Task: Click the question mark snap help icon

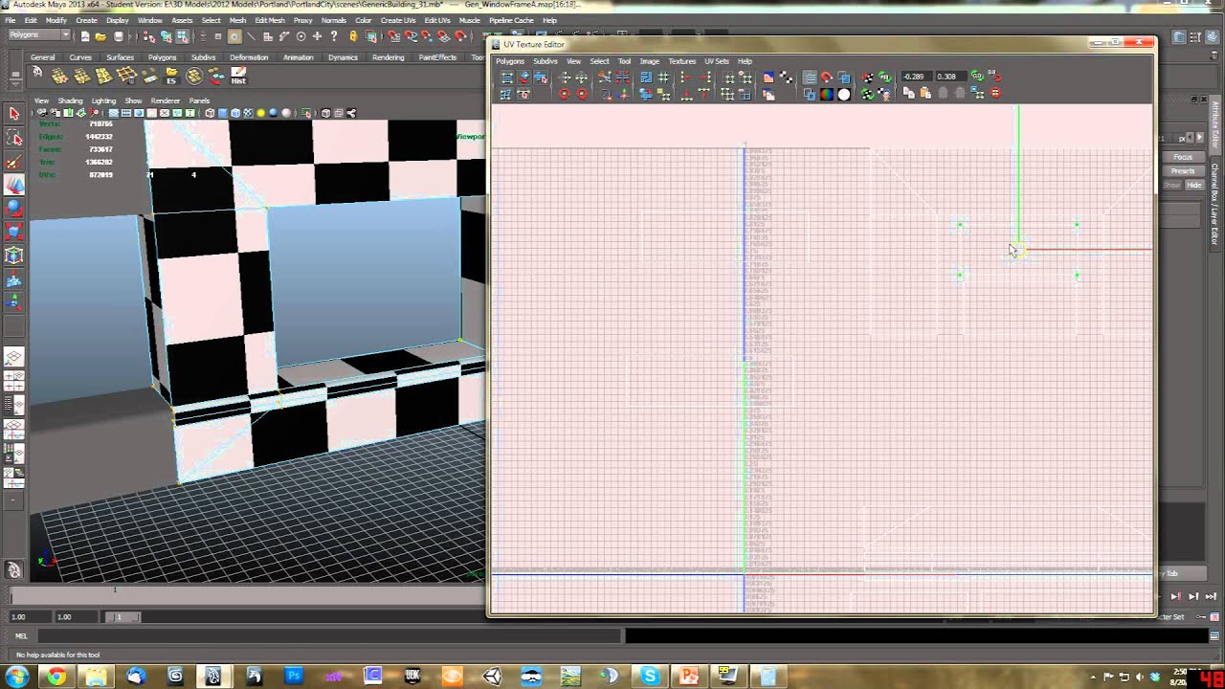Action: click(334, 36)
